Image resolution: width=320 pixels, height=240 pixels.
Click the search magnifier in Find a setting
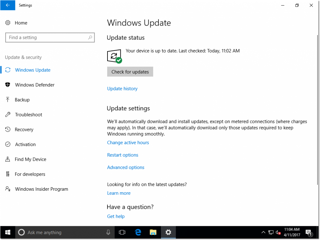tap(90, 37)
